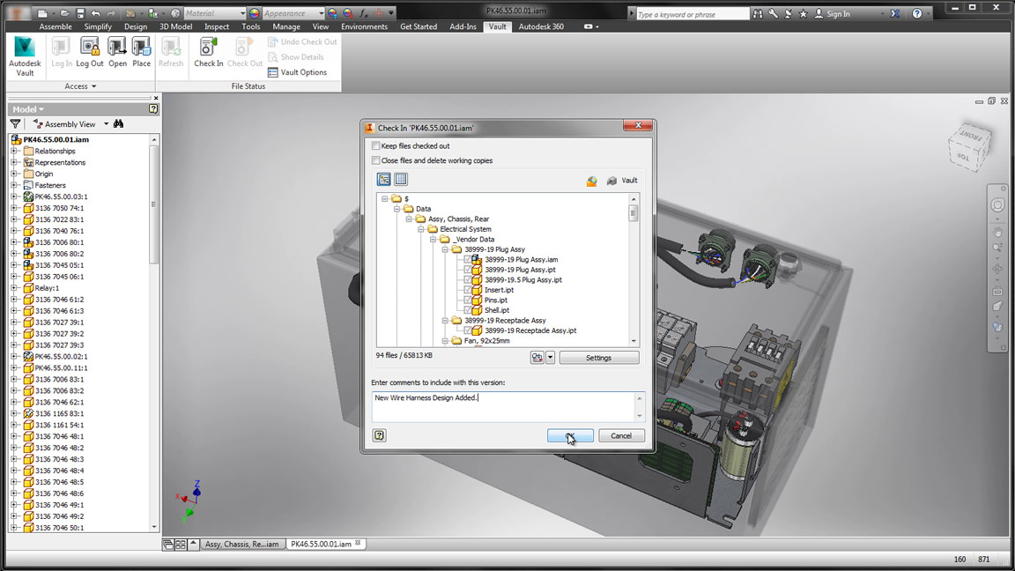Toggle checkbox for Pins.ipt
1015x571 pixels.
pos(467,300)
